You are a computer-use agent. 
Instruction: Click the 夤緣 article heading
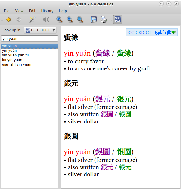71,37
